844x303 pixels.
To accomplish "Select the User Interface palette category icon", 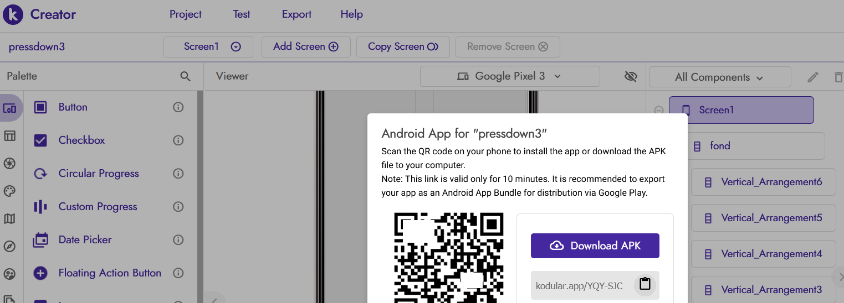I will (9, 108).
